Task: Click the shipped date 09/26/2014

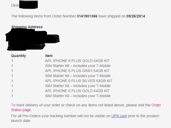Action: click(136, 16)
